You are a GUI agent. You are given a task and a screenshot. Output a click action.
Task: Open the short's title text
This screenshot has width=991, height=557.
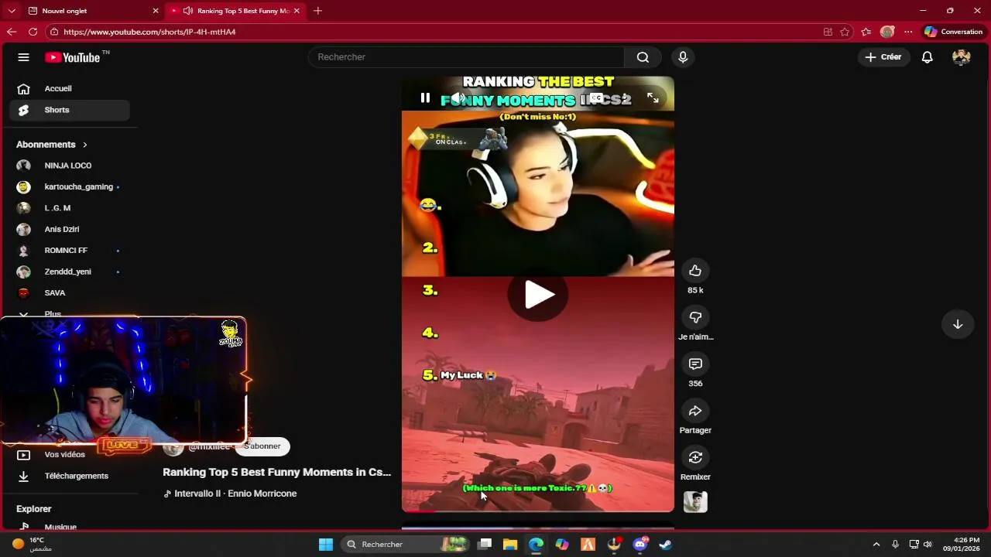276,472
